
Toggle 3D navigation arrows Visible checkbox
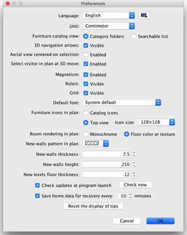(86, 46)
